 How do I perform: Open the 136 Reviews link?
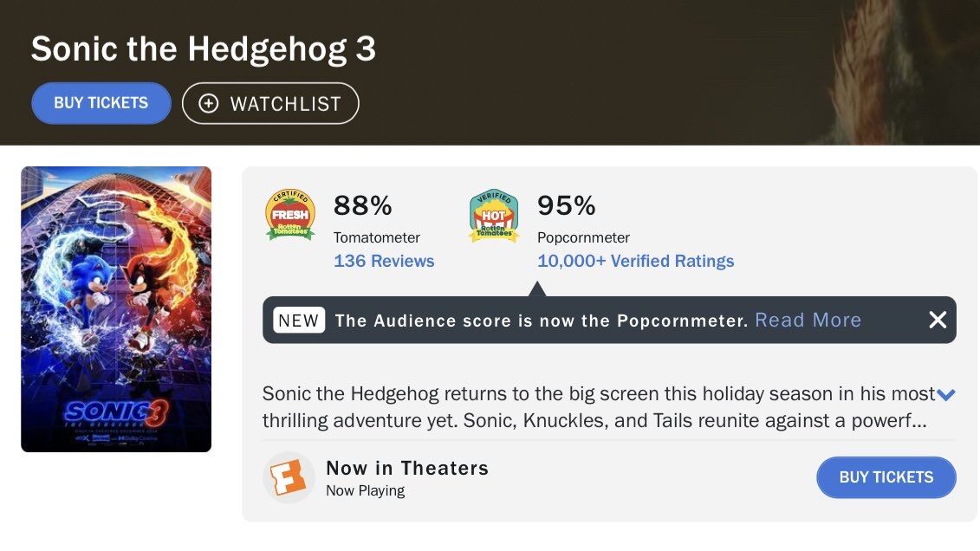384,261
